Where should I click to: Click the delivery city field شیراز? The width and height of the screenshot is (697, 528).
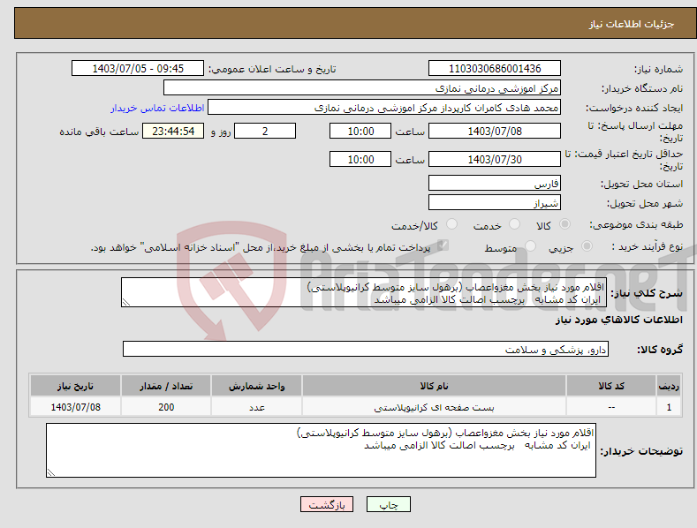(x=495, y=203)
